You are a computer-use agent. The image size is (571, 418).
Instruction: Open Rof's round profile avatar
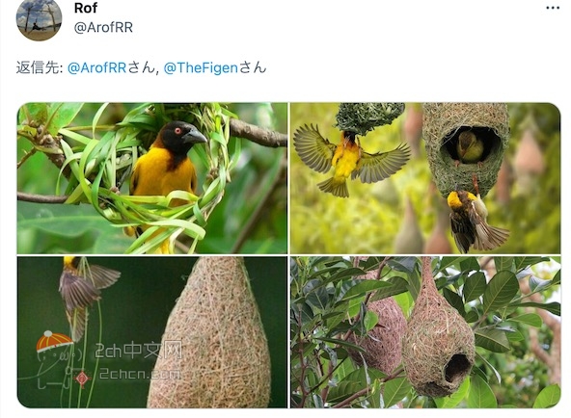pos(39,18)
